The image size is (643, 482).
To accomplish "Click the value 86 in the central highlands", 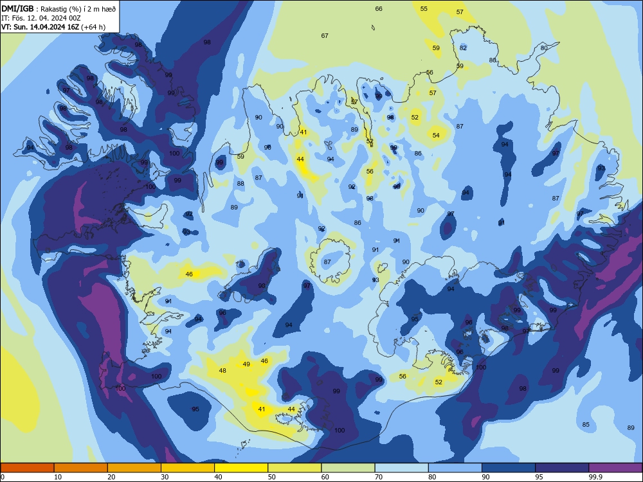I will pyautogui.click(x=358, y=222).
